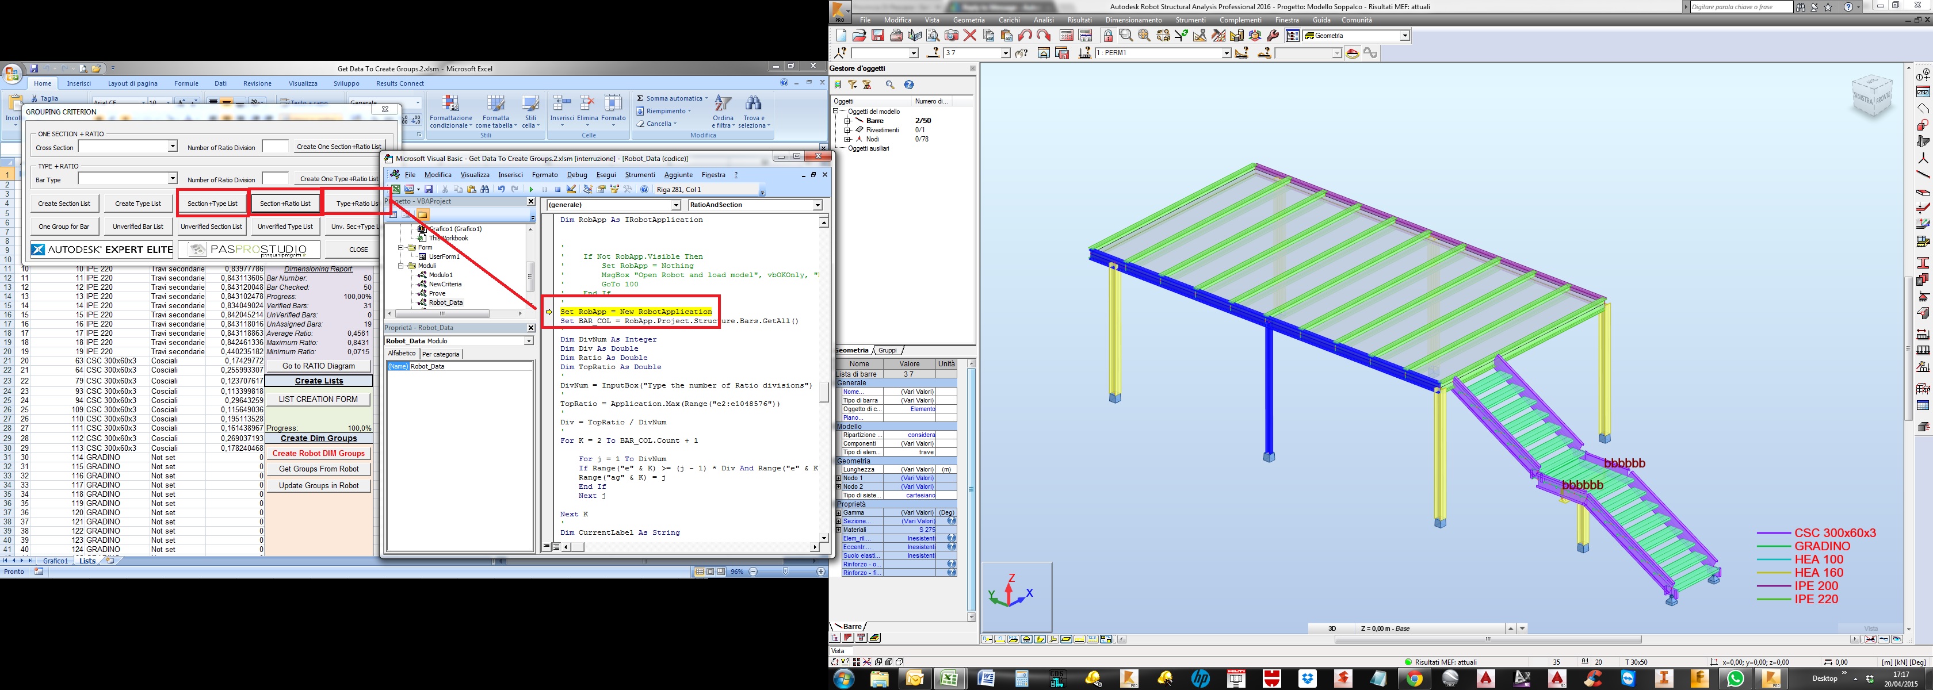Click Formattazione condizionale in Excel ribbon
The height and width of the screenshot is (690, 1933).
pos(450,113)
